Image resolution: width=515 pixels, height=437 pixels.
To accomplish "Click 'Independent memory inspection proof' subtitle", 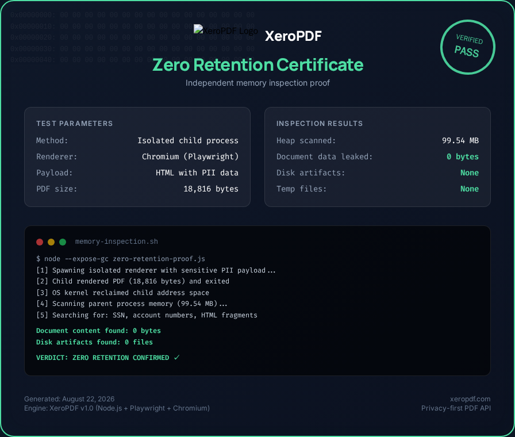I will click(257, 83).
